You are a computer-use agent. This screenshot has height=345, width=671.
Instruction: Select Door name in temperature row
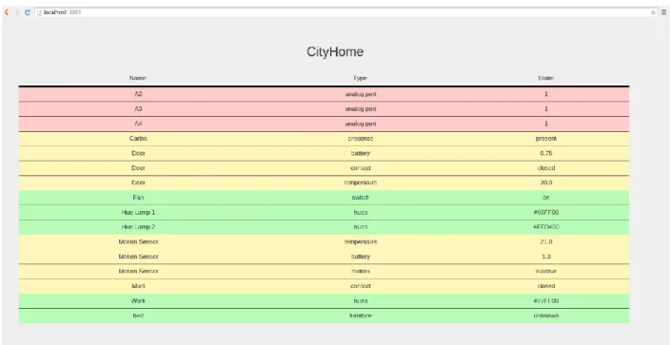pyautogui.click(x=138, y=182)
